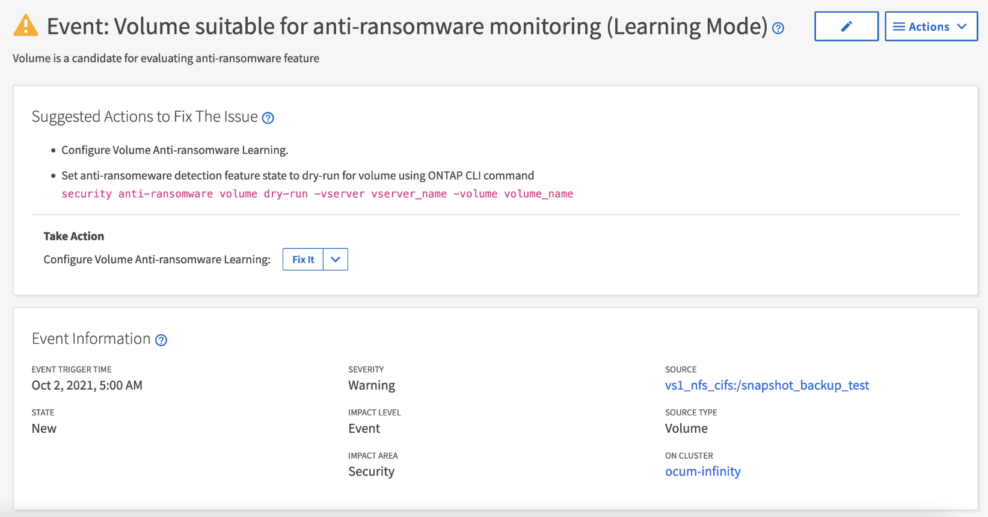
Task: Click the Event title heading text
Action: [x=407, y=26]
